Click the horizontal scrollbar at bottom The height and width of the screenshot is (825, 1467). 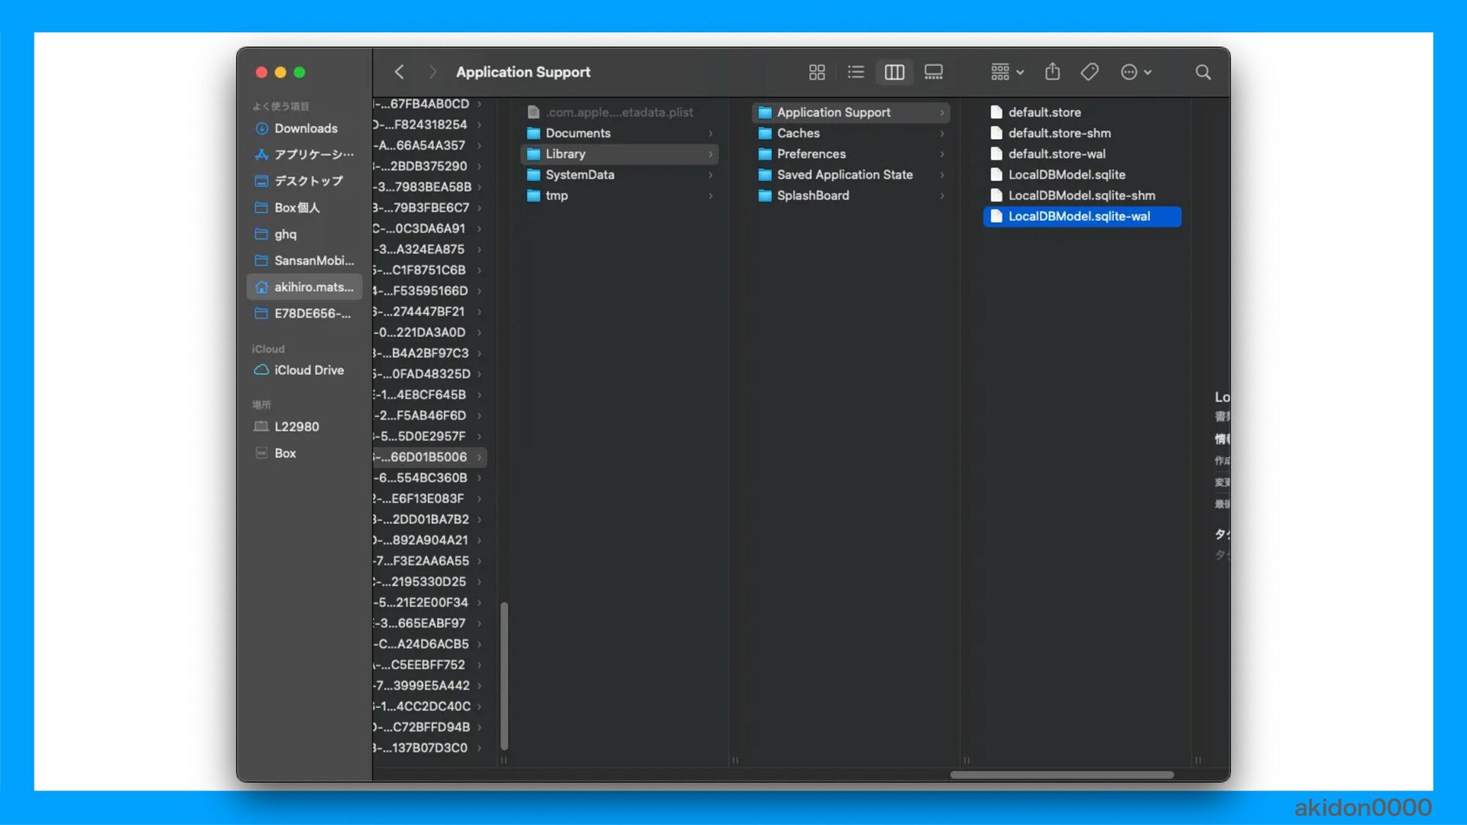(1061, 775)
